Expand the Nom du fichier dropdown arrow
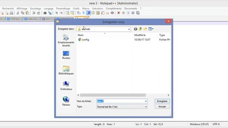This screenshot has height=128, width=228. click(146, 101)
